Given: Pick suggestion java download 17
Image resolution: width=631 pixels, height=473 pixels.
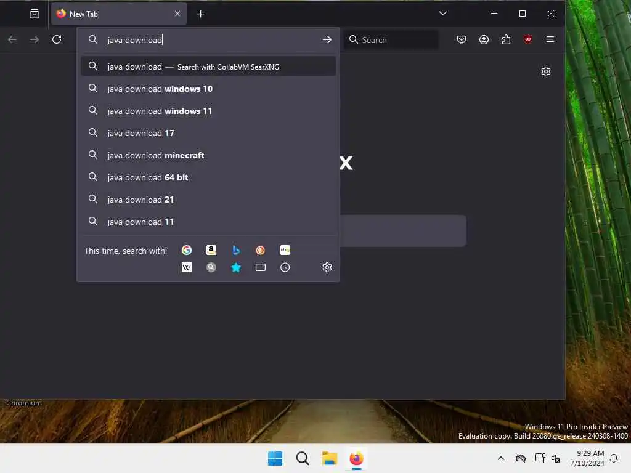Looking at the screenshot, I should (208, 133).
